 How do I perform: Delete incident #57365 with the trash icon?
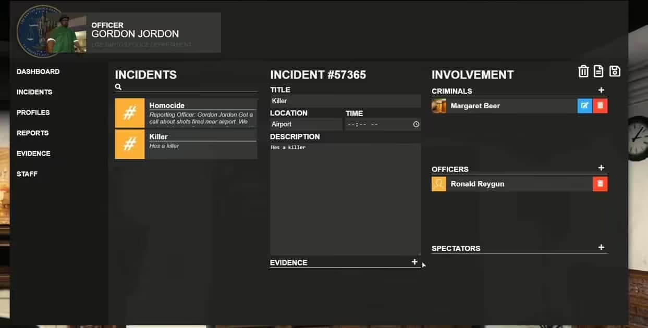(583, 71)
